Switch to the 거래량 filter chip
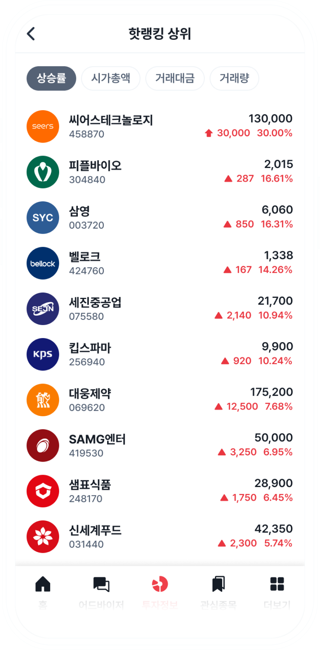This screenshot has width=320, height=650. click(x=234, y=79)
